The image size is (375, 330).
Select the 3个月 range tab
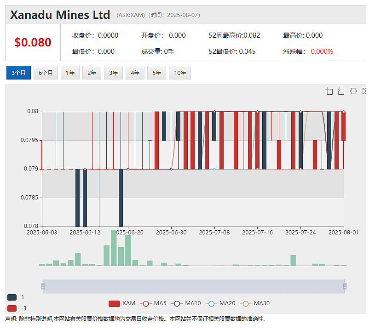click(x=18, y=73)
